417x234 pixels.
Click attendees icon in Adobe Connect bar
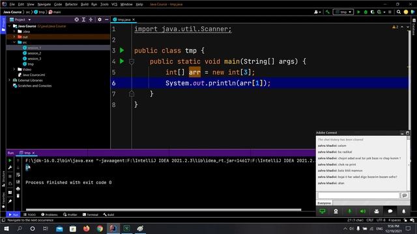(377, 211)
